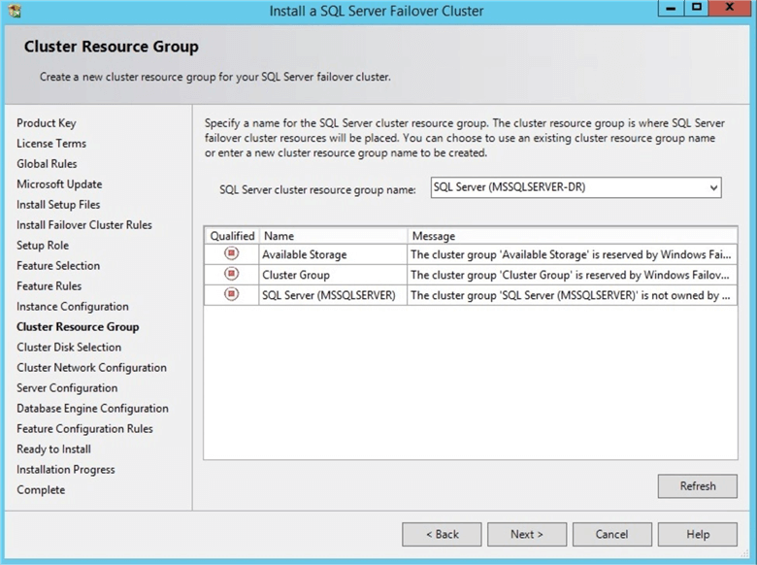757x565 pixels.
Task: Maximize the setup window
Action: point(696,8)
